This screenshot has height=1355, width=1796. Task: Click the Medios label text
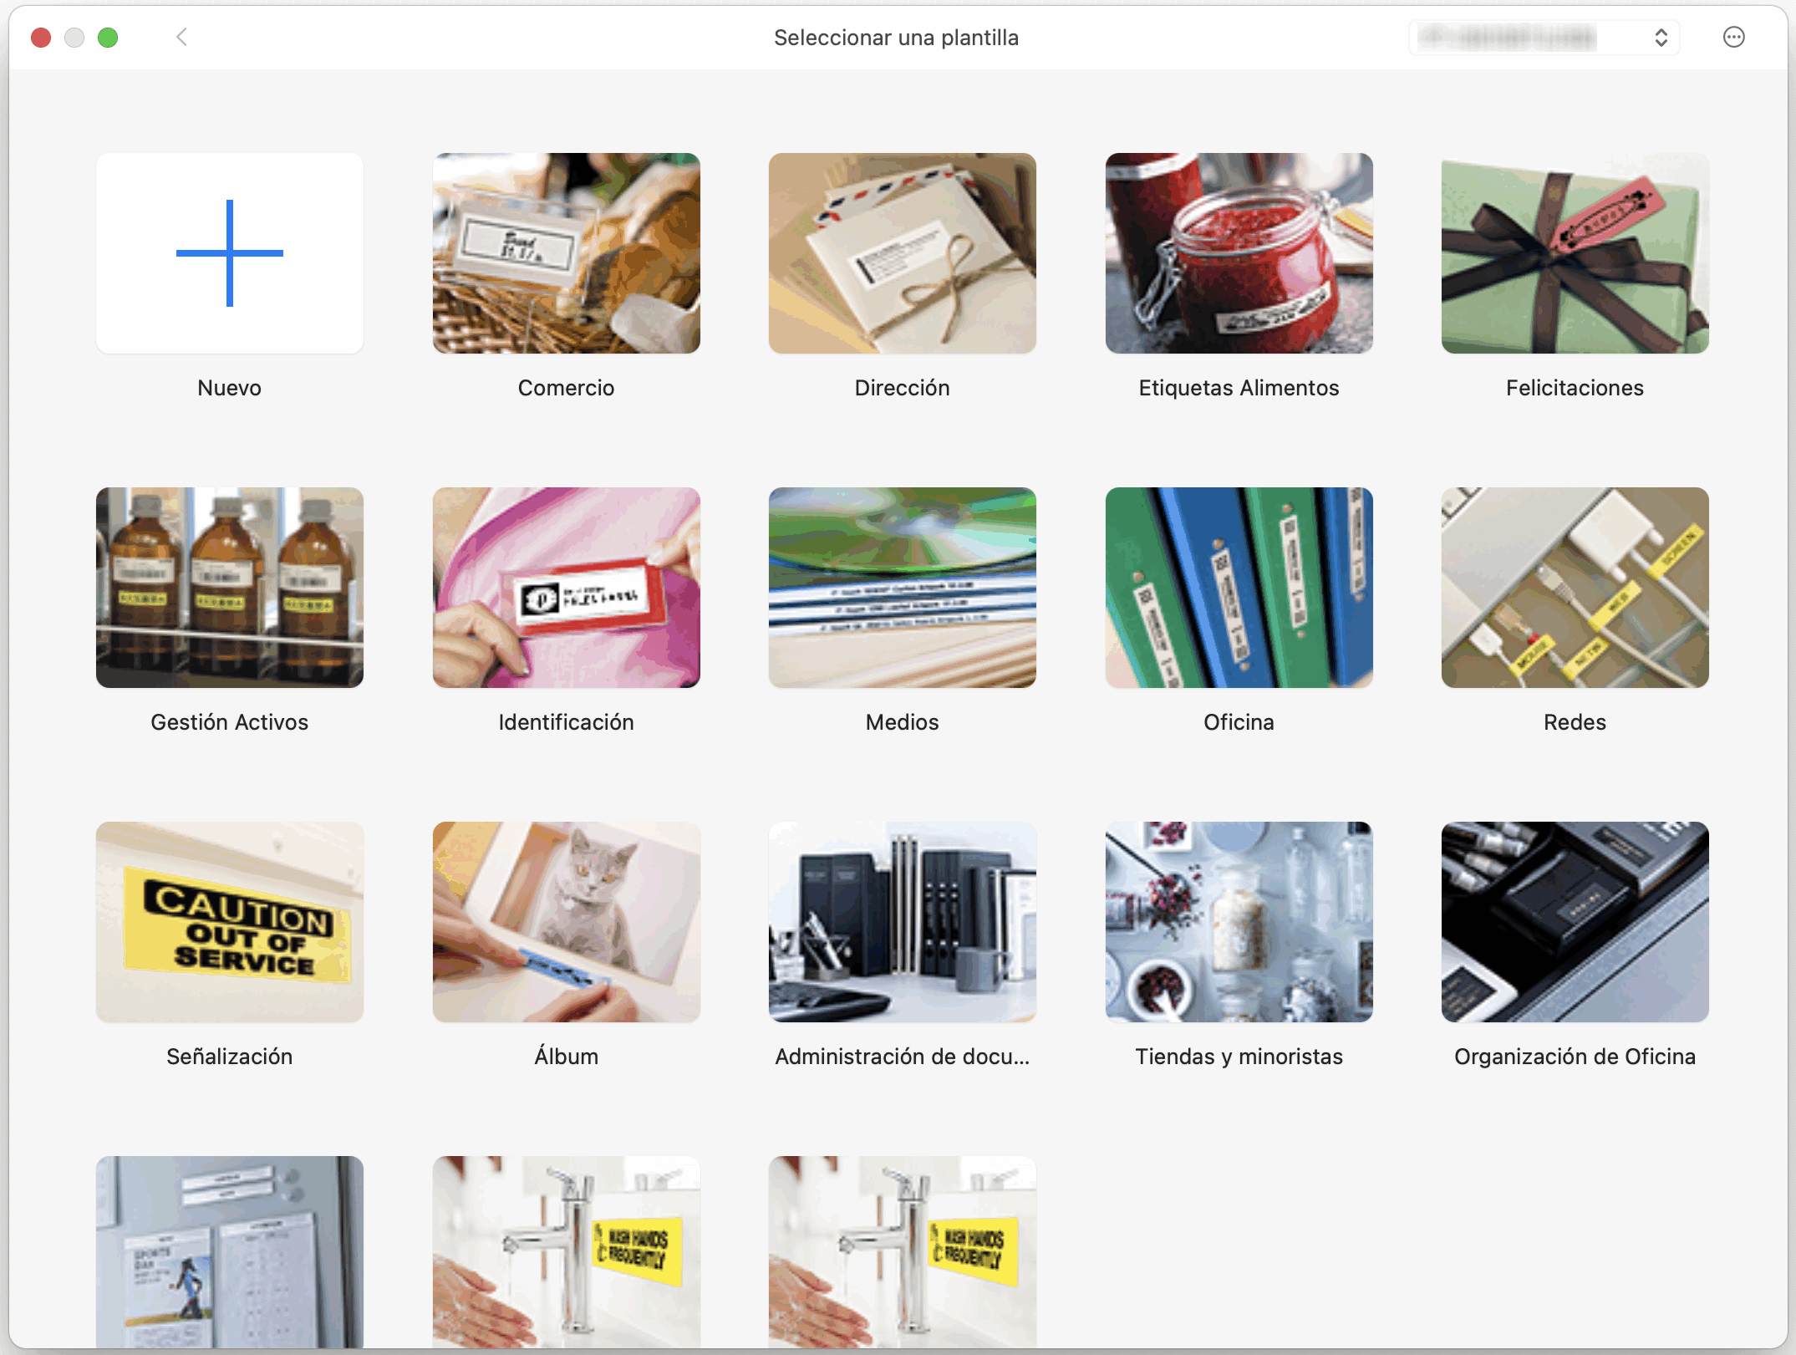point(903,722)
